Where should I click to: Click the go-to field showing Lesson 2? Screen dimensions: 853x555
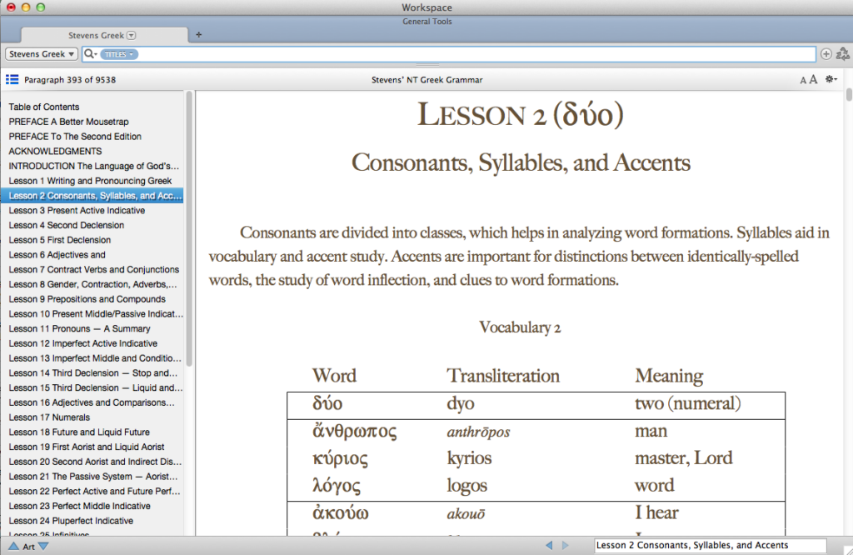click(x=710, y=545)
